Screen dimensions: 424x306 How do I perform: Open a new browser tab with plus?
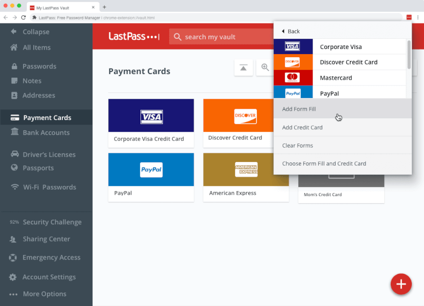104,7
